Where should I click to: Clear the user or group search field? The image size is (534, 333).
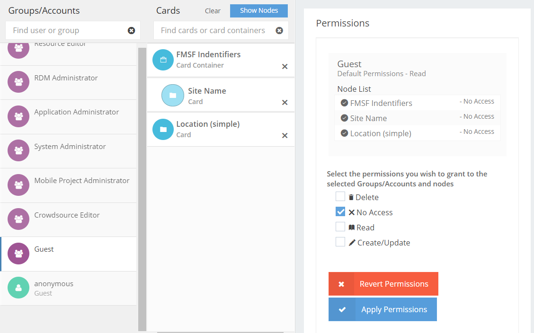pos(131,30)
